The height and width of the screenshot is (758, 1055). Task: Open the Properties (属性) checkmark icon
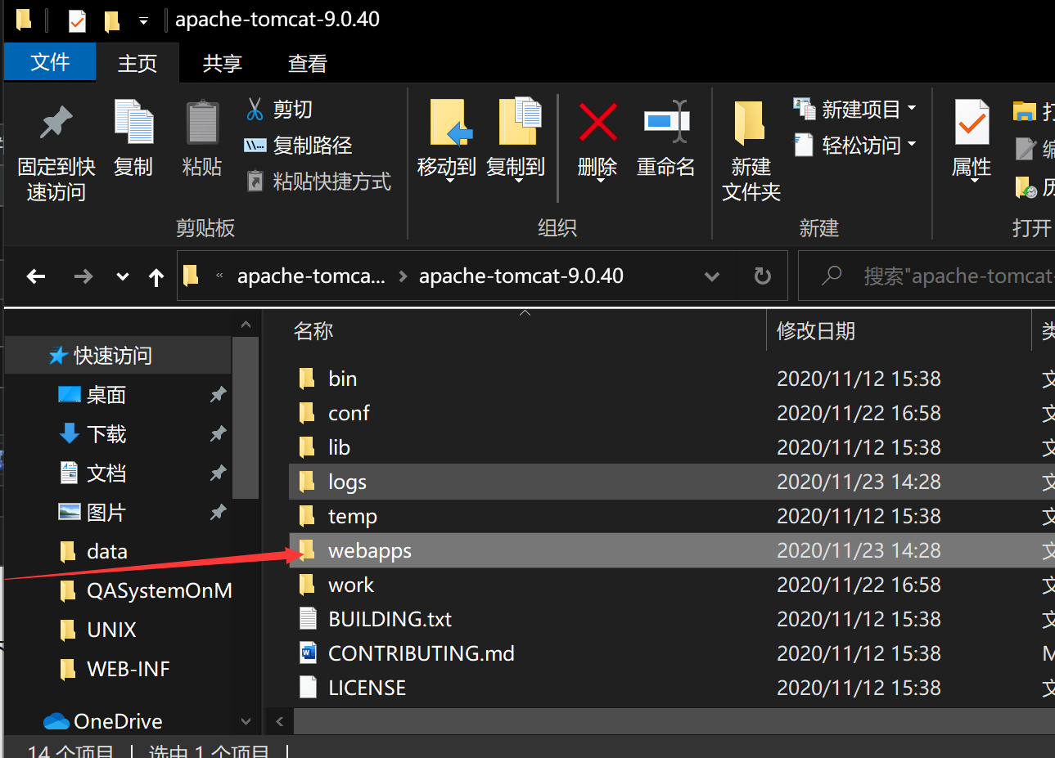[x=972, y=123]
